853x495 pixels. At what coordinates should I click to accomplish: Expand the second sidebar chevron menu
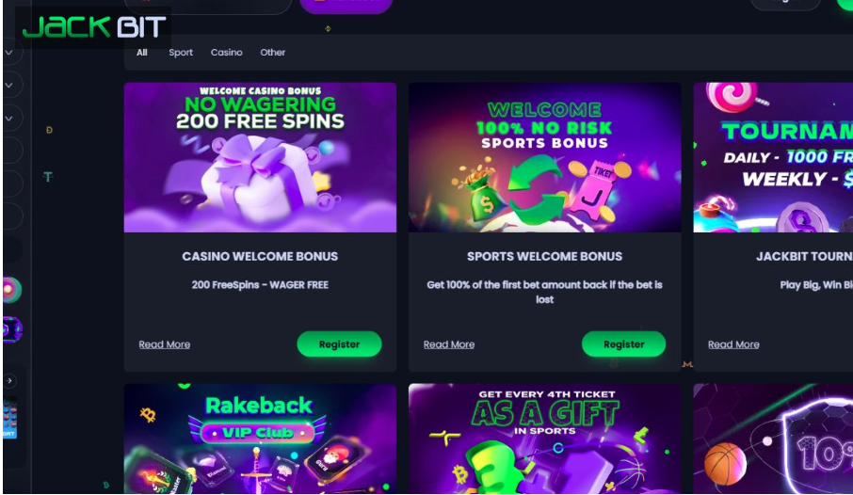pos(9,86)
